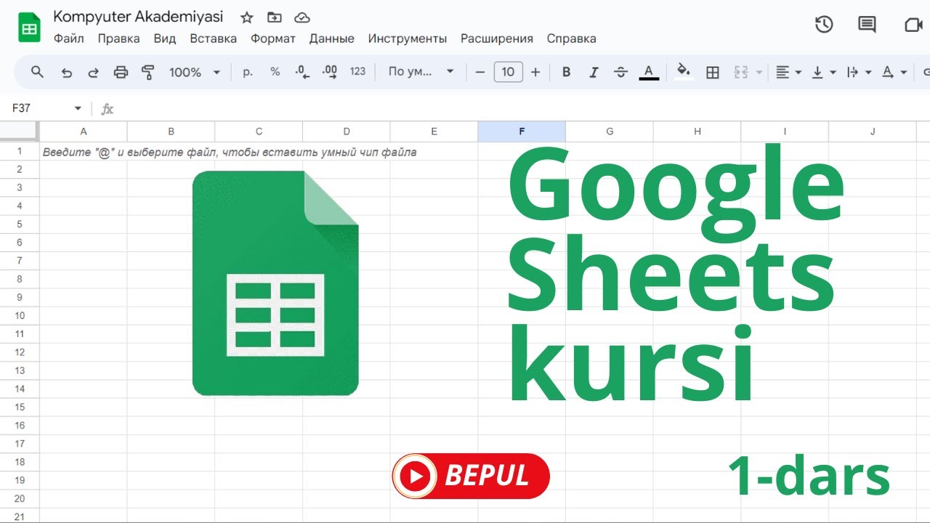This screenshot has width=930, height=523.
Task: Open the fill color bucket
Action: tap(683, 72)
